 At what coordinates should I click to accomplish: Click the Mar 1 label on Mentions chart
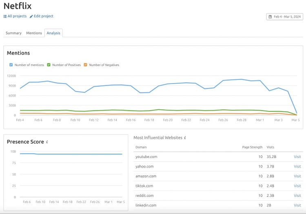click(x=260, y=120)
